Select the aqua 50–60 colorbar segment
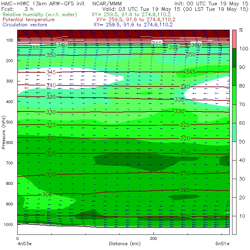 coord(234,132)
